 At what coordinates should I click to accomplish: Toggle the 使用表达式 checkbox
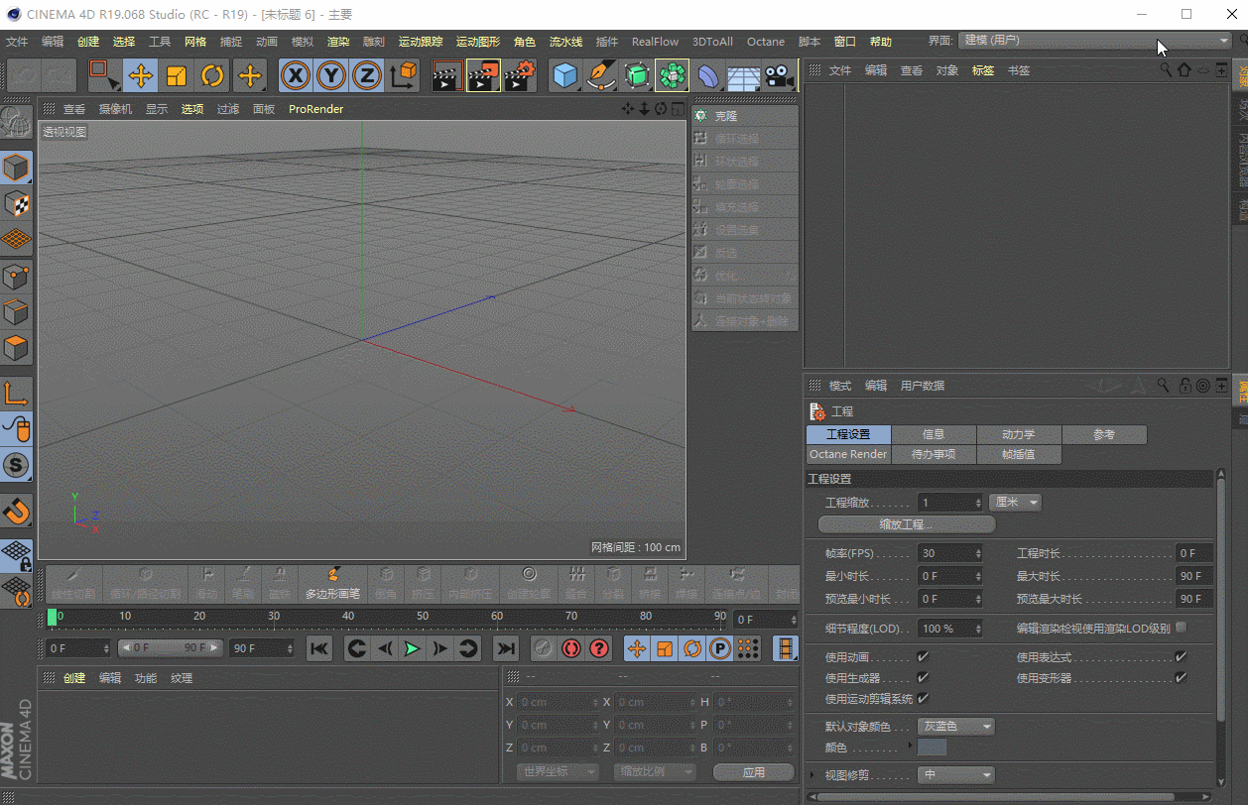point(1181,656)
